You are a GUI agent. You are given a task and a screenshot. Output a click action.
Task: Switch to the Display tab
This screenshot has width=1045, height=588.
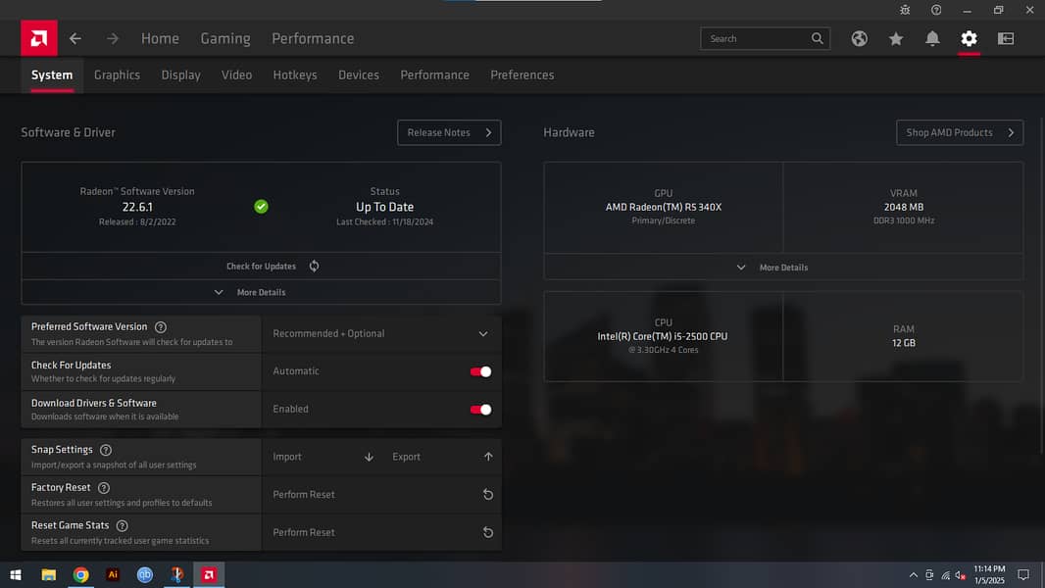180,75
